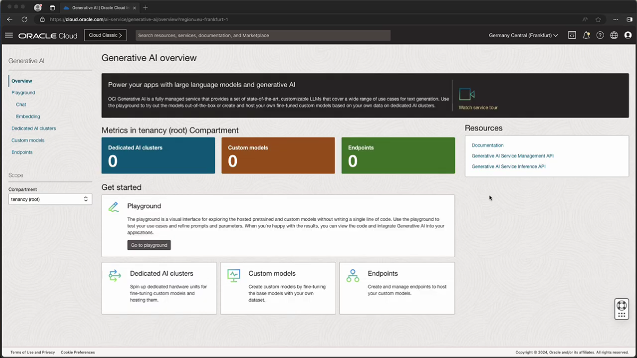This screenshot has height=358, width=637.
Task: Click the help question mark icon
Action: coord(600,35)
